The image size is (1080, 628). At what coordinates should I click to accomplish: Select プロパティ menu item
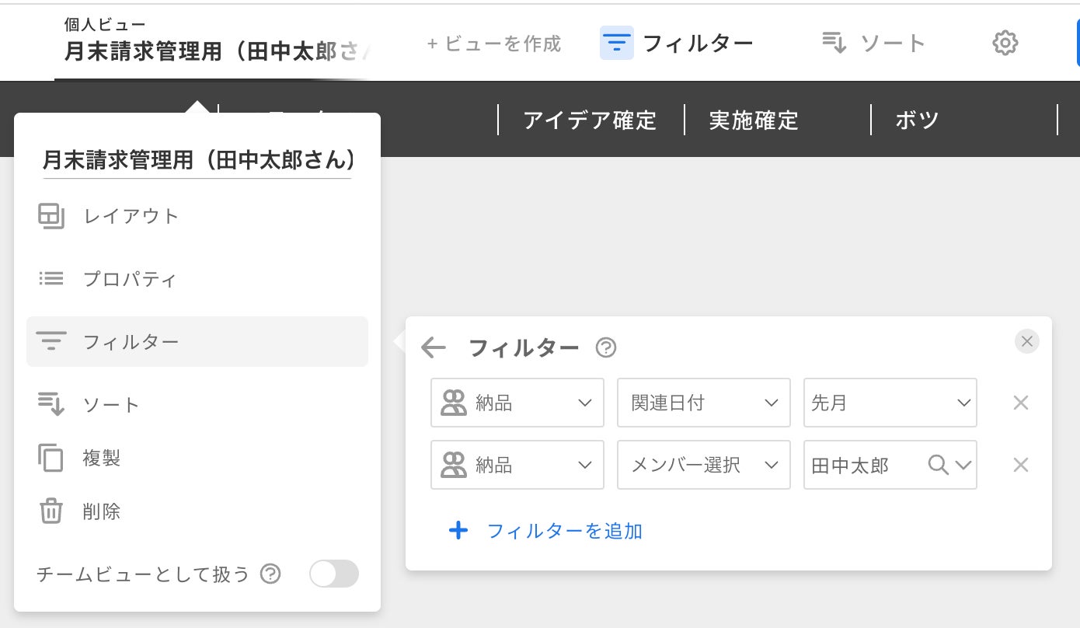coord(130,279)
